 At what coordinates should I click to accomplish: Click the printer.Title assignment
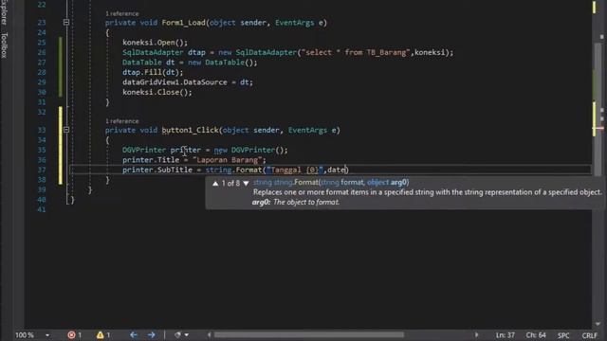(x=194, y=160)
